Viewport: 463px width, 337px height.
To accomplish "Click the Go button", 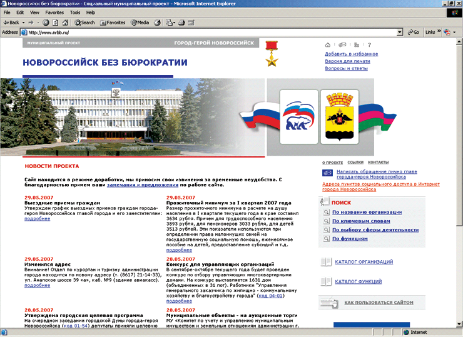I will coord(414,33).
